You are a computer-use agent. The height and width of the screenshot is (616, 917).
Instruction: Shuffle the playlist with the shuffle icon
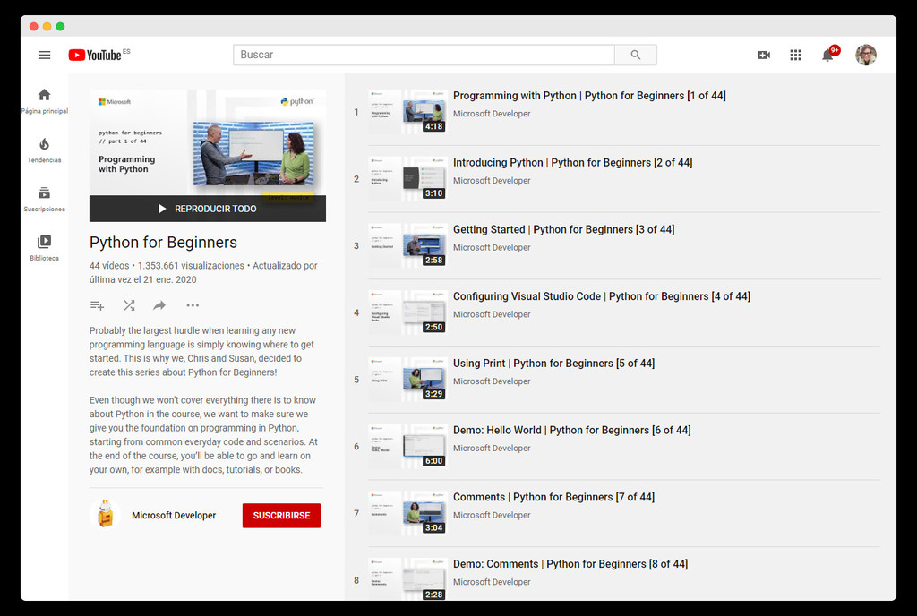point(128,305)
